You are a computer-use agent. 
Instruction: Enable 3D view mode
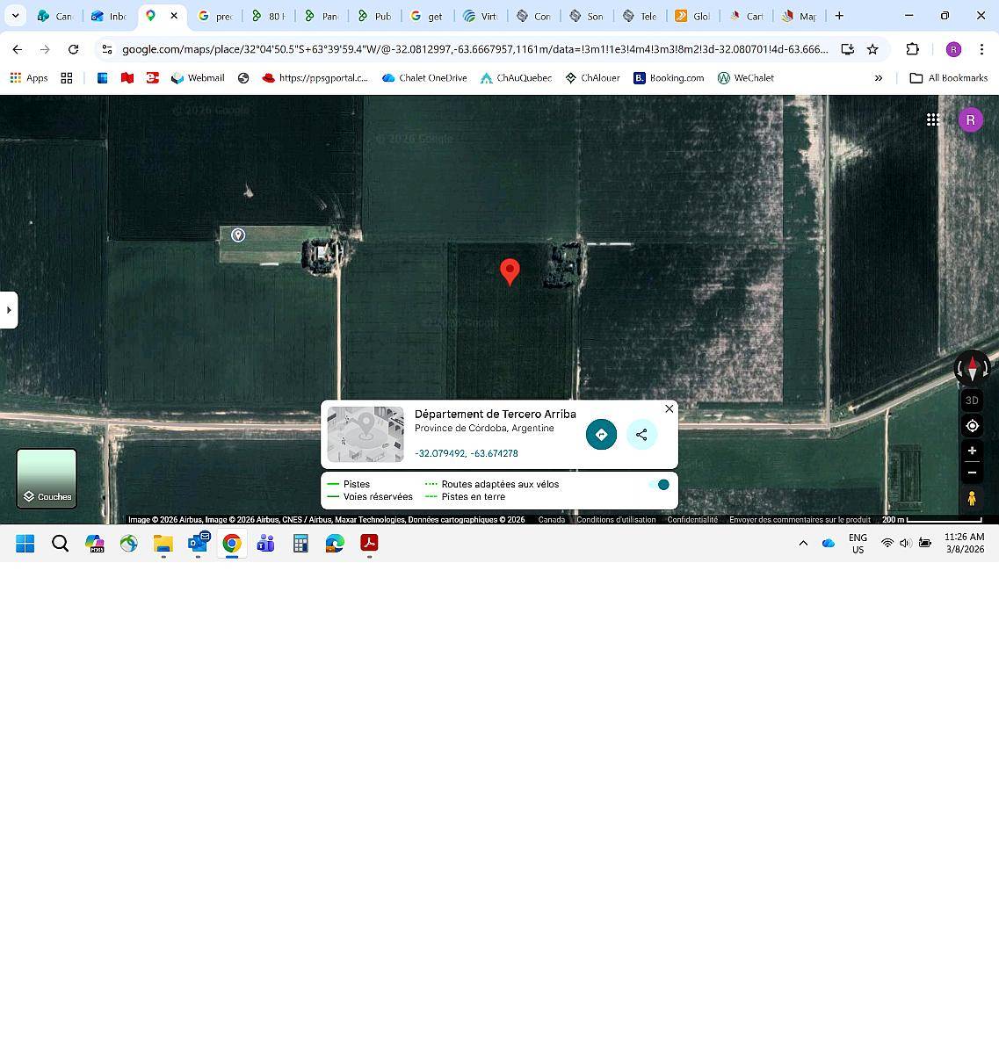pos(972,401)
